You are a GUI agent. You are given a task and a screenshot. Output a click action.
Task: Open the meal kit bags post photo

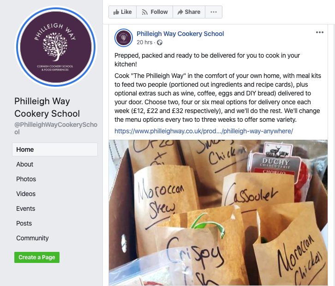218,213
